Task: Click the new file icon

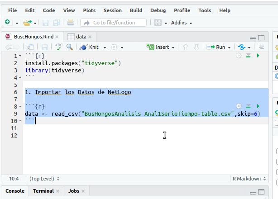Action: point(8,23)
